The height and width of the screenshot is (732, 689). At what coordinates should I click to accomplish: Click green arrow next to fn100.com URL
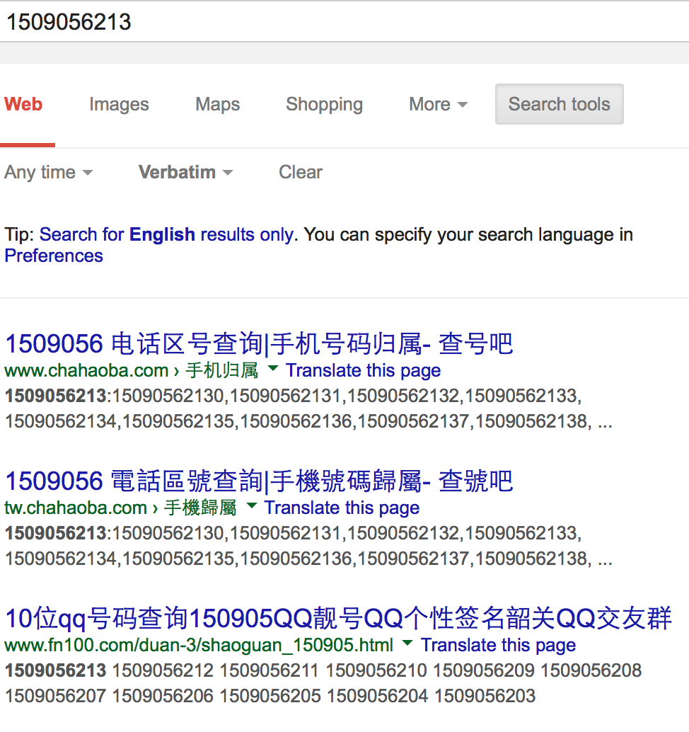407,643
